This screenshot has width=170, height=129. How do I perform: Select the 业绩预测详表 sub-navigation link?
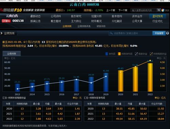(84, 26)
